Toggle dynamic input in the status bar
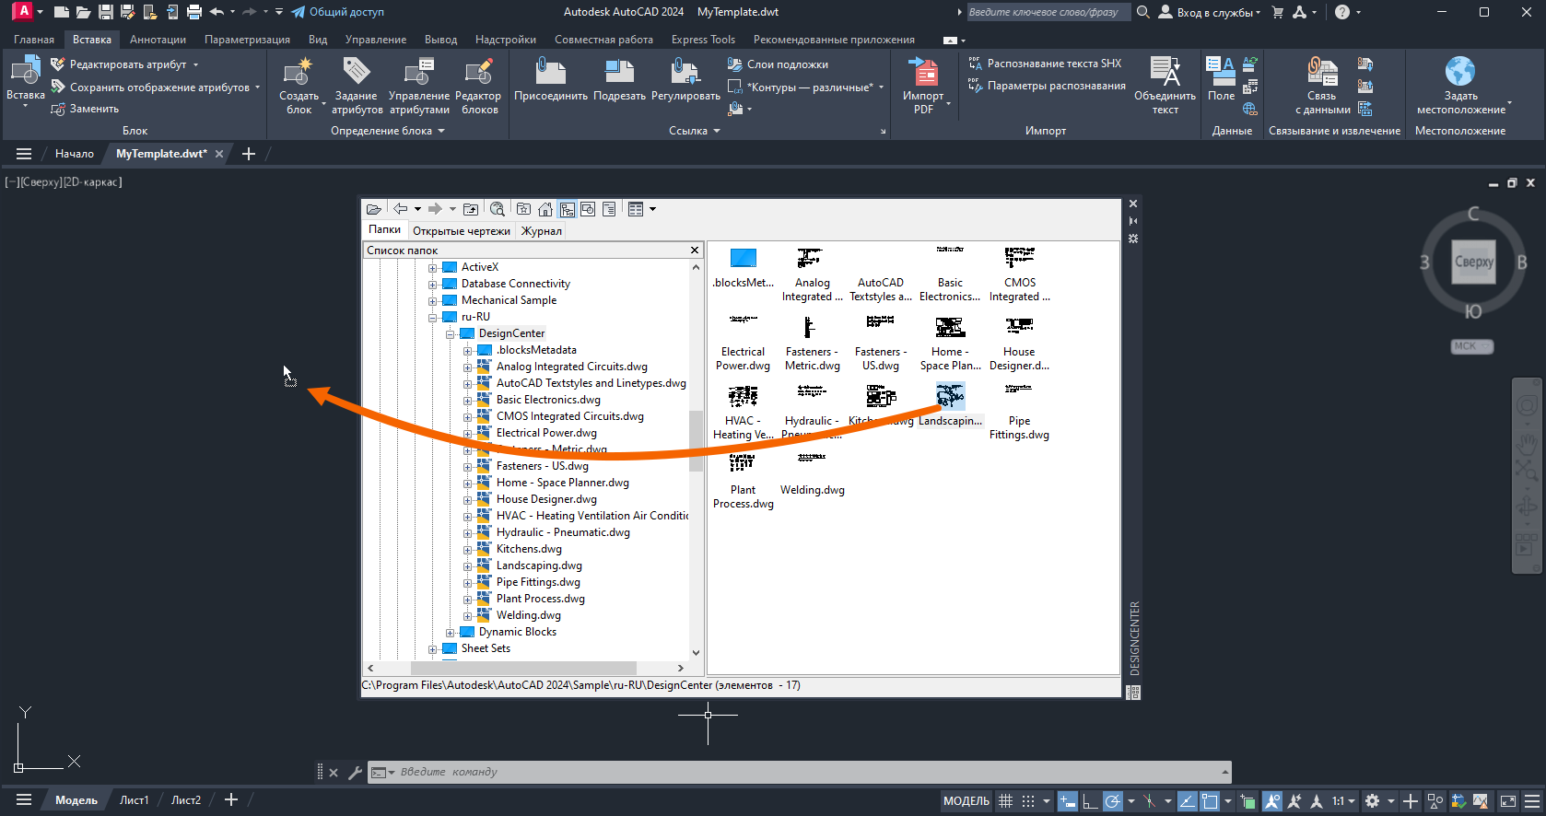This screenshot has height=816, width=1546. 1067,801
